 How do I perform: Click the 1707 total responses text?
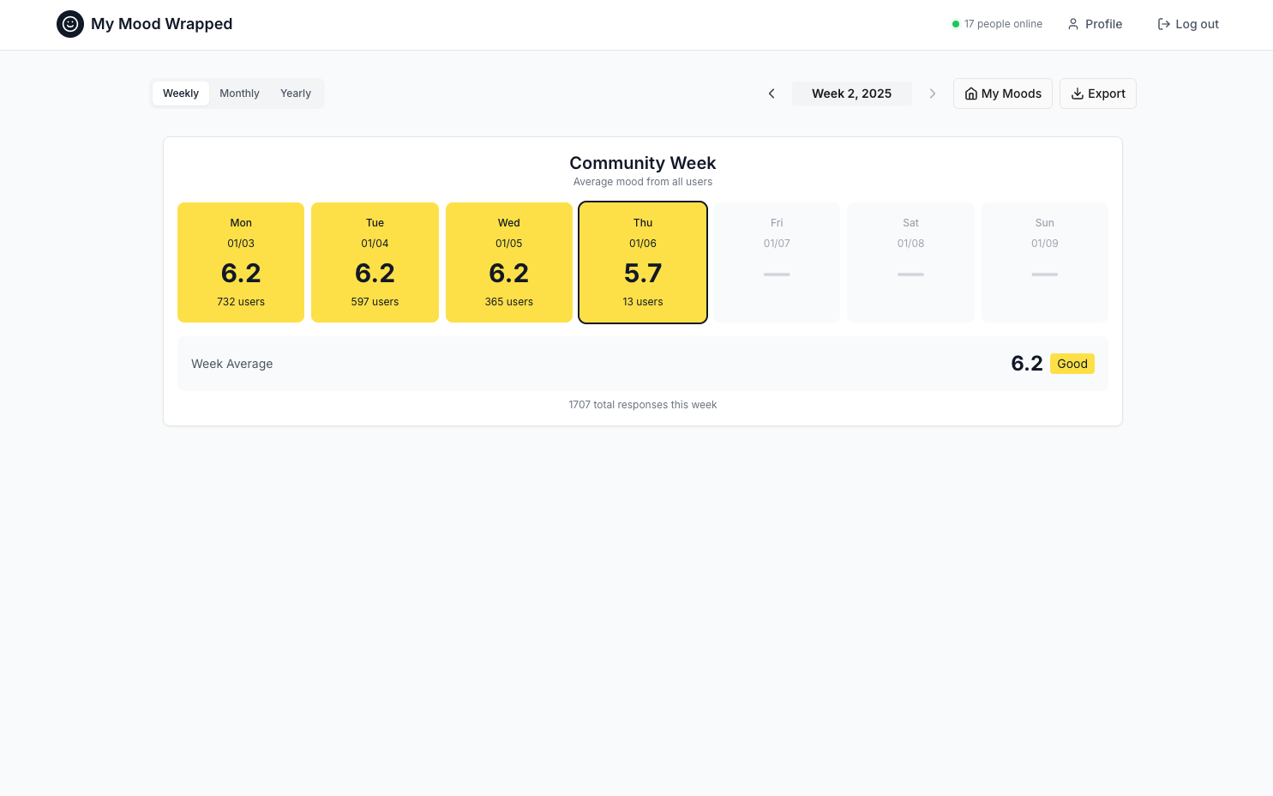(x=643, y=404)
